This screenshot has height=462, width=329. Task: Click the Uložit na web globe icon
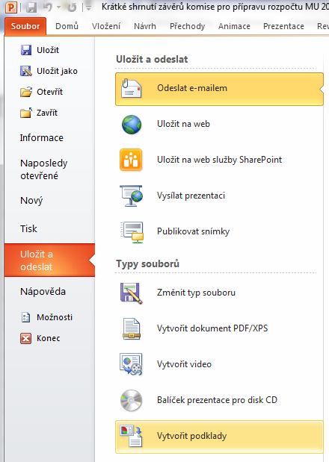point(132,125)
